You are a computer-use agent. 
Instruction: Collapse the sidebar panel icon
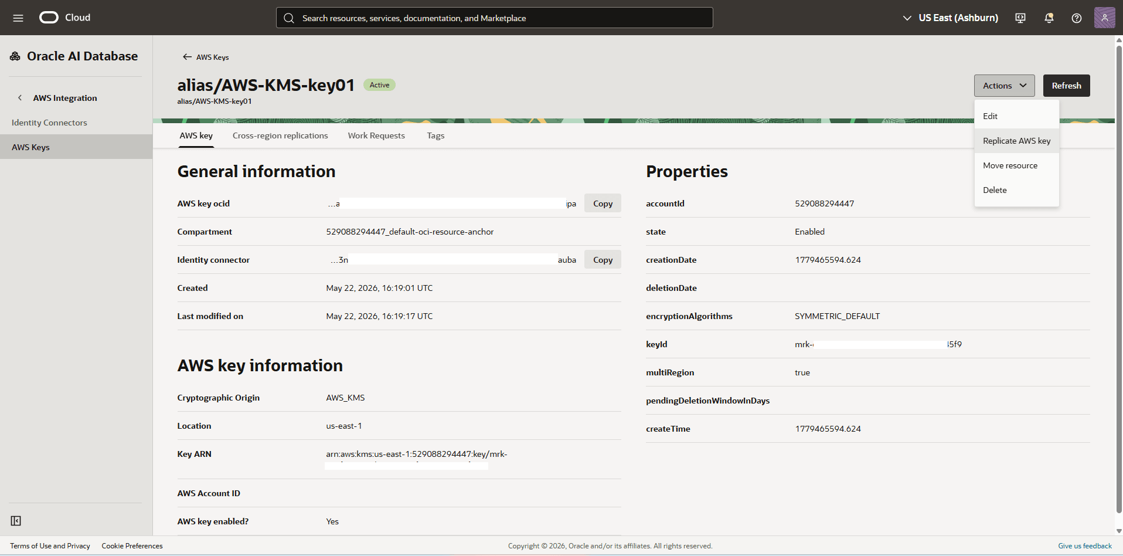(x=16, y=521)
